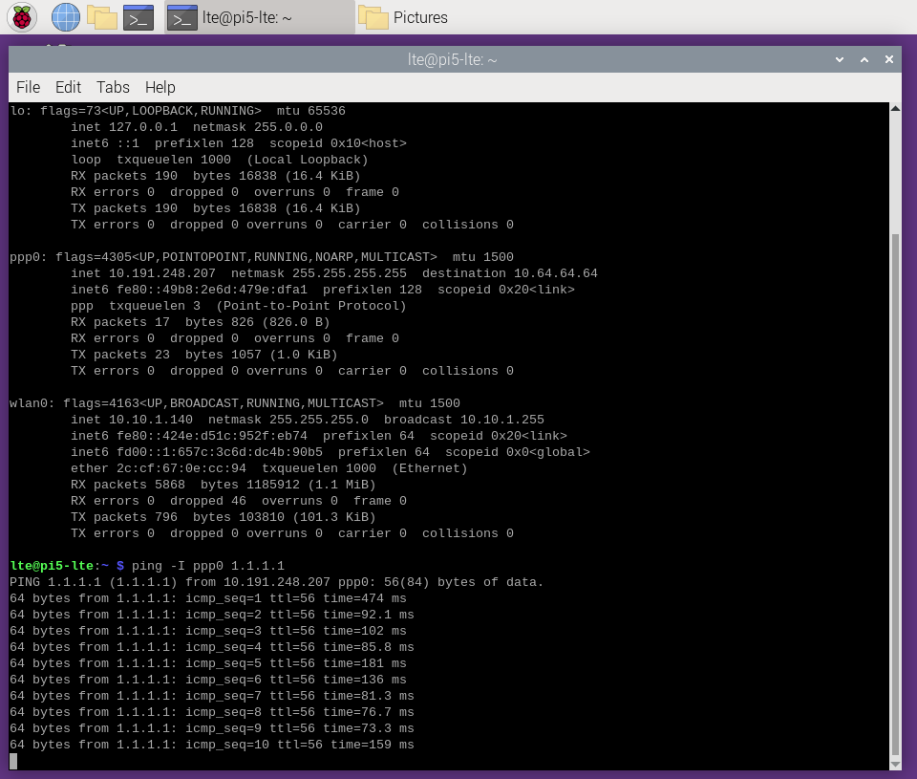Open File Manager from the panel launcher
Screen dimensions: 917x779
coord(101,17)
